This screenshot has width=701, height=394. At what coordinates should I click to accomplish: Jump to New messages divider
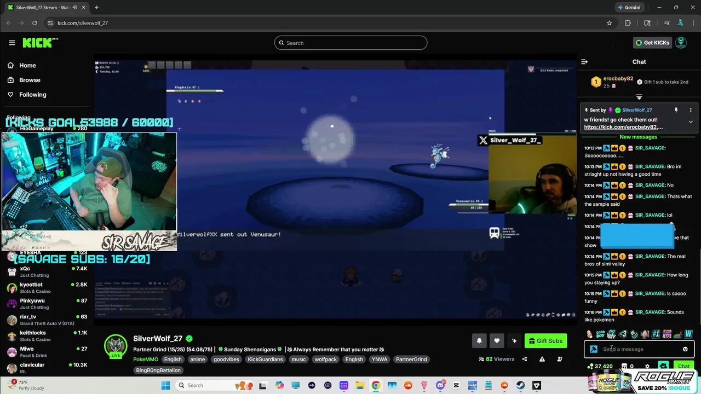click(639, 137)
